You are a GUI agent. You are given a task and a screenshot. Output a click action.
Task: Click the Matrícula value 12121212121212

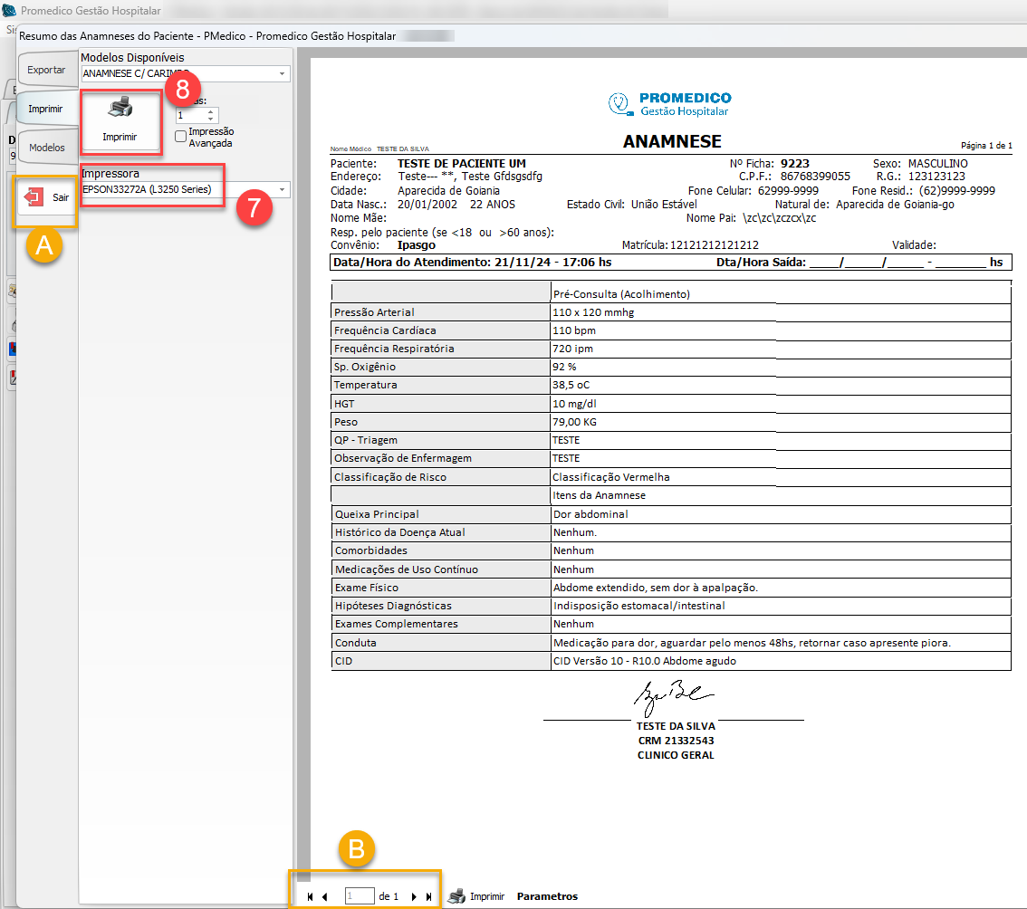[x=714, y=245]
